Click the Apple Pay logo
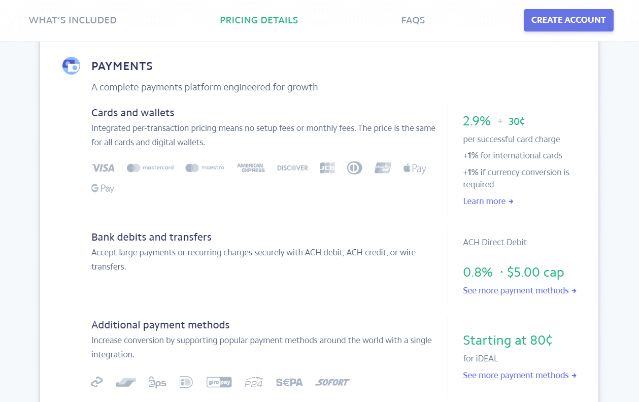 click(415, 169)
